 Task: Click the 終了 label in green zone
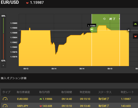pyautogui.click(x=112, y=19)
